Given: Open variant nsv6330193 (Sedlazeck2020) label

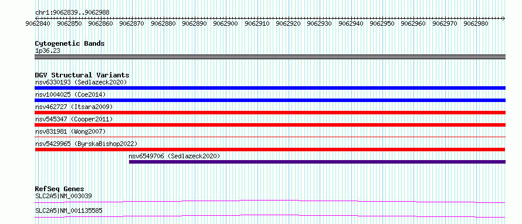Looking at the screenshot, I should pos(81,82).
